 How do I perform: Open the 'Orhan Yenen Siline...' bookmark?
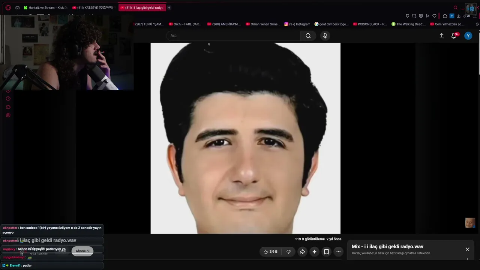coord(263,24)
